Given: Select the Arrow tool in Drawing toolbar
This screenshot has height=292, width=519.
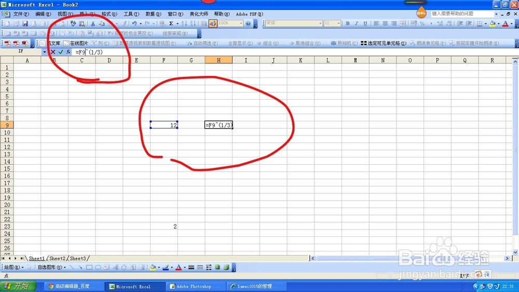Looking at the screenshot, I should tap(80, 267).
